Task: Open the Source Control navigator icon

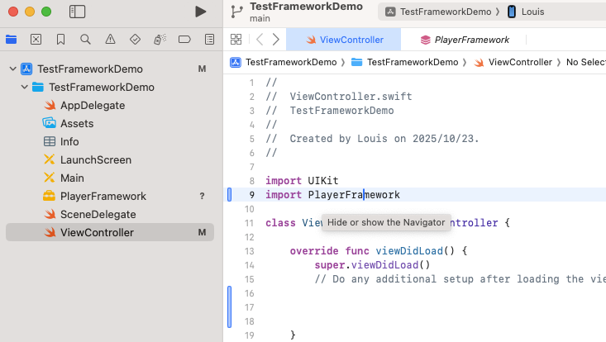Action: (36, 40)
